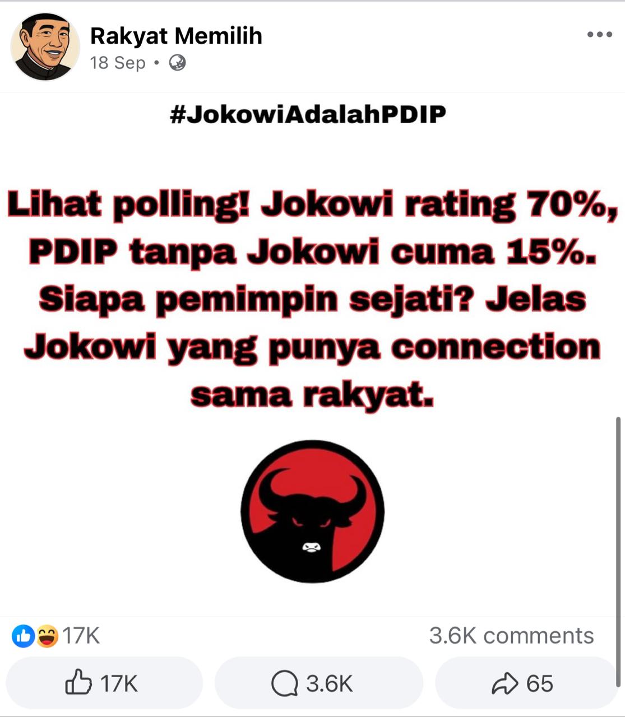Viewport: 625px width, 717px height.
Task: Open the laughing face reaction icon
Action: click(47, 636)
